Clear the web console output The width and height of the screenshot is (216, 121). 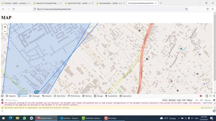pyautogui.click(x=2, y=100)
